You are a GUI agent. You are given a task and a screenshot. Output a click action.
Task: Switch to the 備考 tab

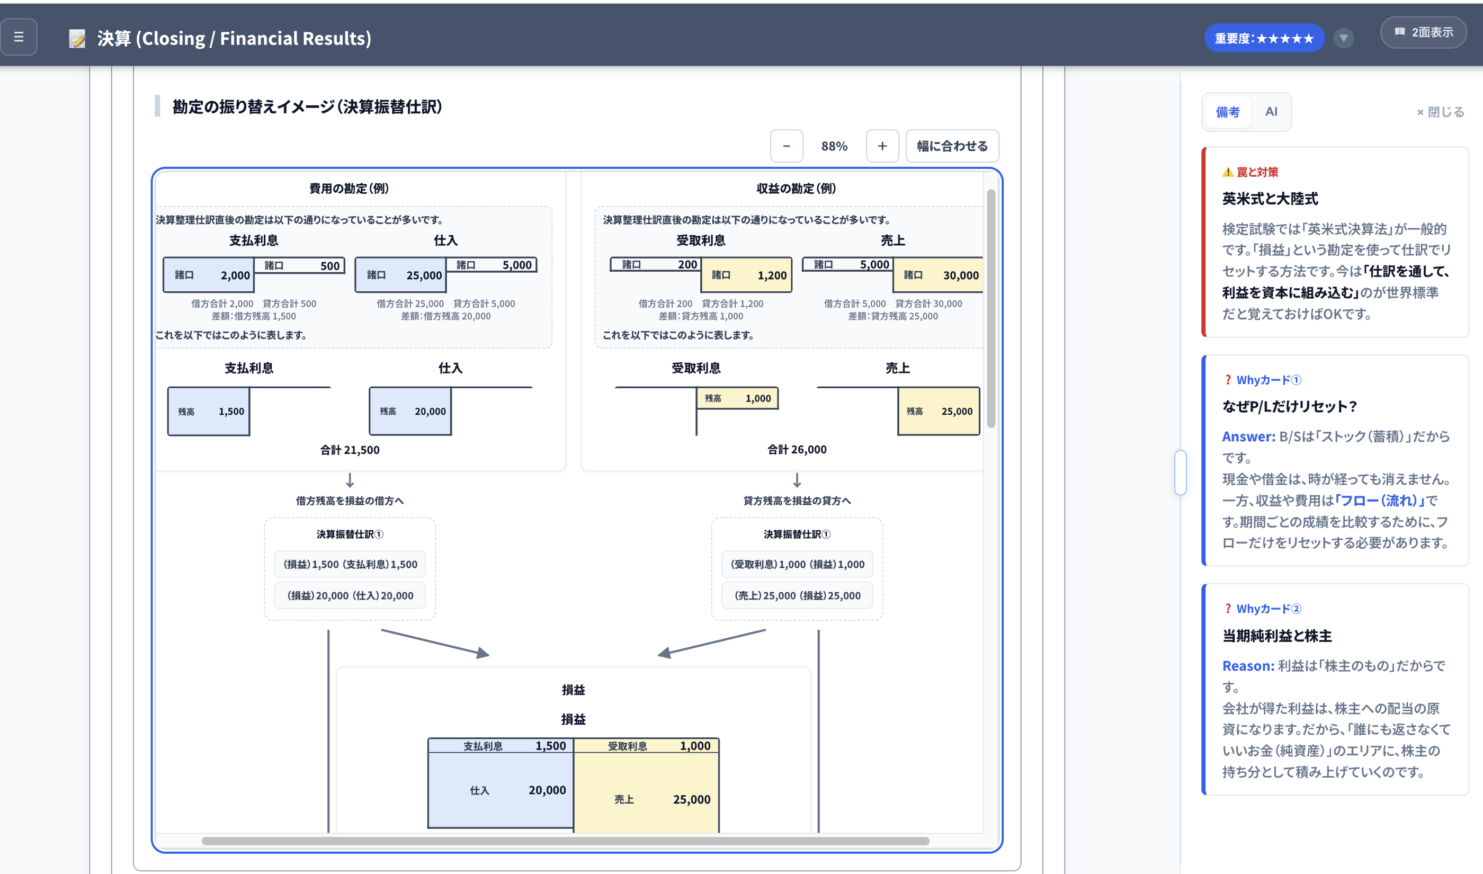(1228, 112)
